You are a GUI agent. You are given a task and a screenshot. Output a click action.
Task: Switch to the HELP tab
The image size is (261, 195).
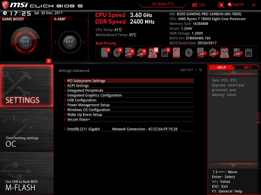(x=221, y=67)
